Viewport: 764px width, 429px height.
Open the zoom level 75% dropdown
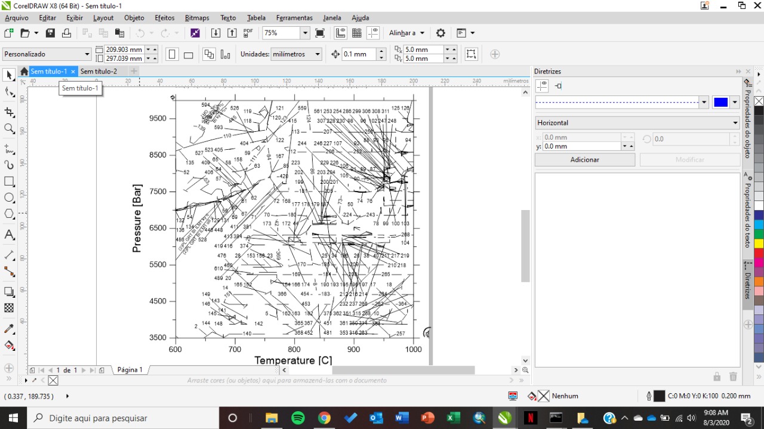[305, 33]
